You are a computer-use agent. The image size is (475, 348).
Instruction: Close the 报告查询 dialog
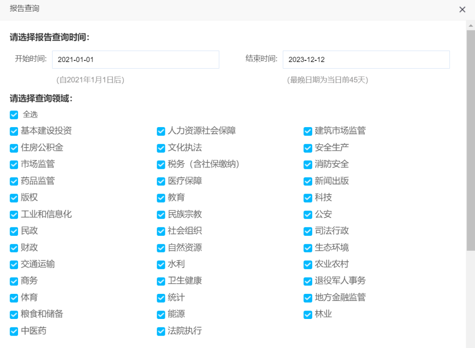coord(462,9)
